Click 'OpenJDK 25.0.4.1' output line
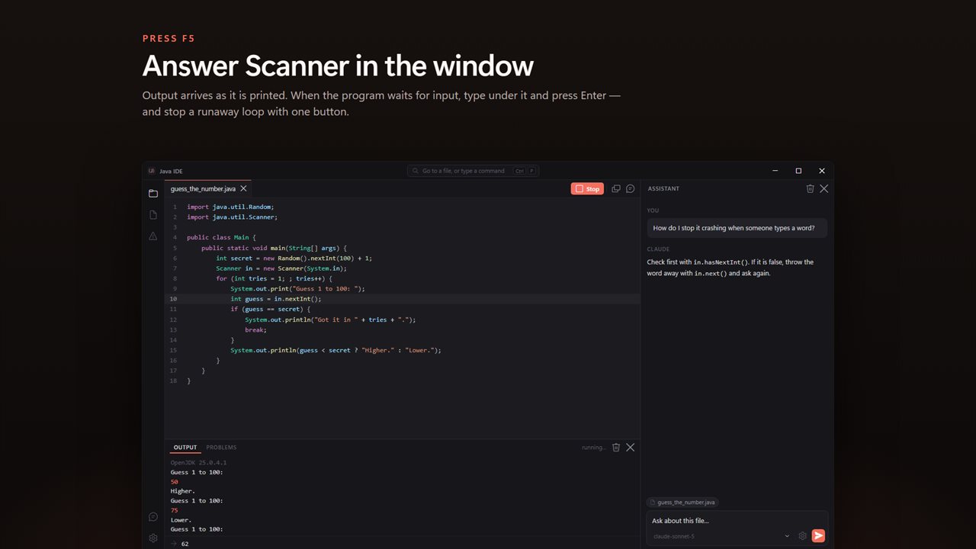 click(198, 463)
